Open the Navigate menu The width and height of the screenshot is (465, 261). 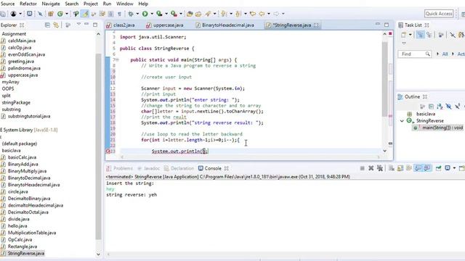tap(51, 4)
